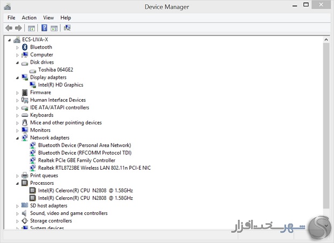The width and height of the screenshot is (334, 243).
Task: Select the Toshiba 064GE2 disk drive
Action: pyautogui.click(x=55, y=70)
